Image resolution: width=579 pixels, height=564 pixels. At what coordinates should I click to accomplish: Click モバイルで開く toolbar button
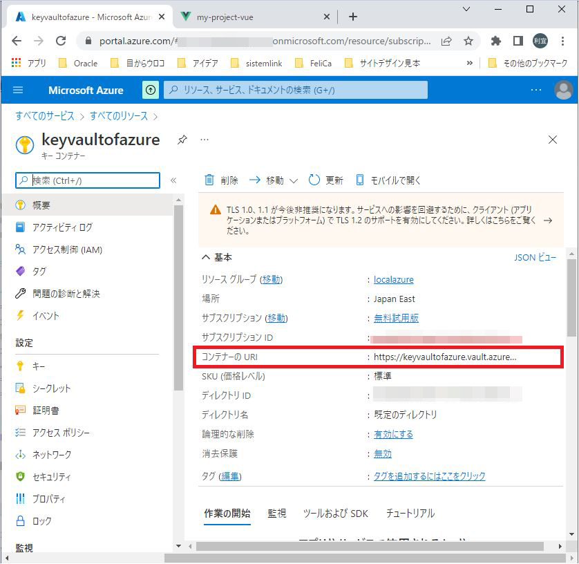388,180
